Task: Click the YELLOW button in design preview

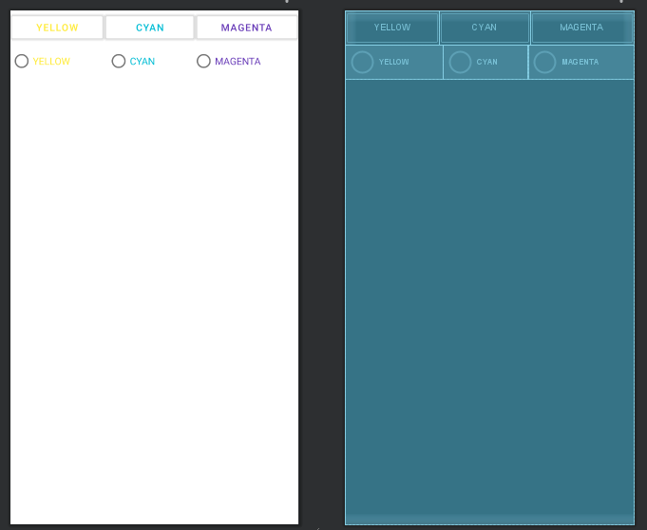Action: (57, 28)
